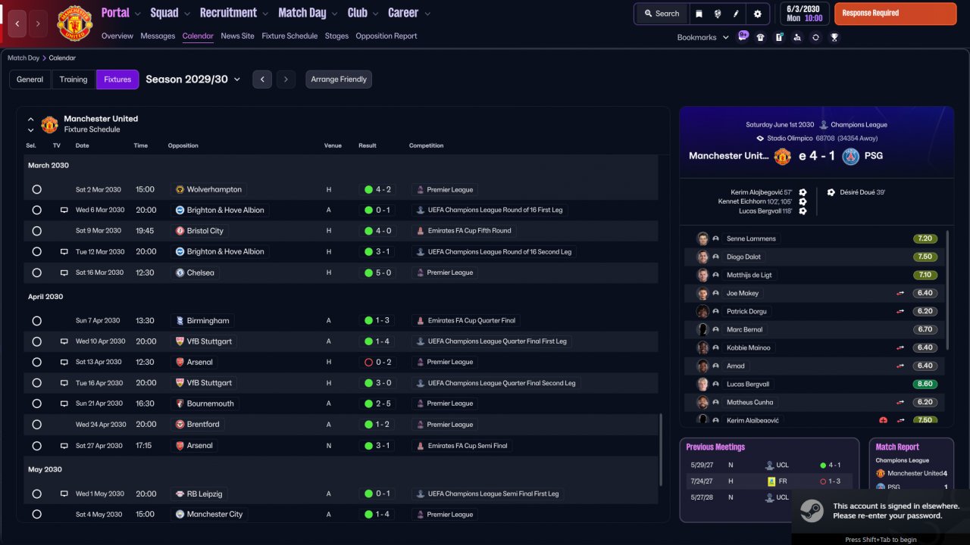Click the player ratings list scrollbar

click(x=947, y=289)
